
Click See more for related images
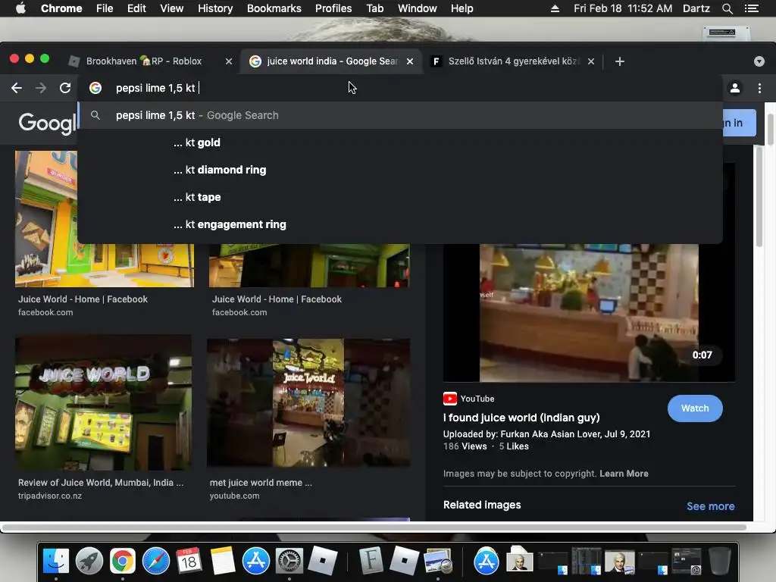coord(710,506)
